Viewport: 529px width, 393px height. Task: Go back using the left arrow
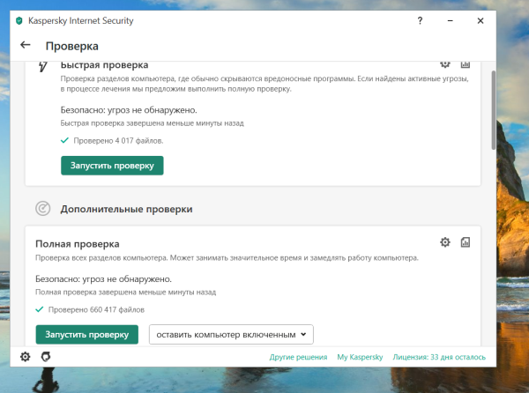pyautogui.click(x=26, y=45)
